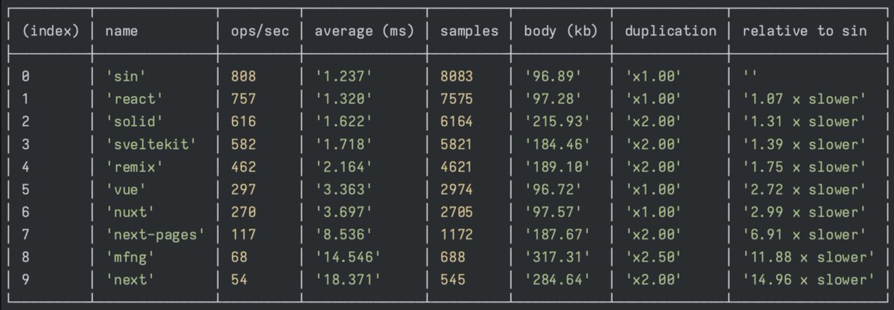Click the 'duplication' column header
The width and height of the screenshot is (894, 310).
670,31
